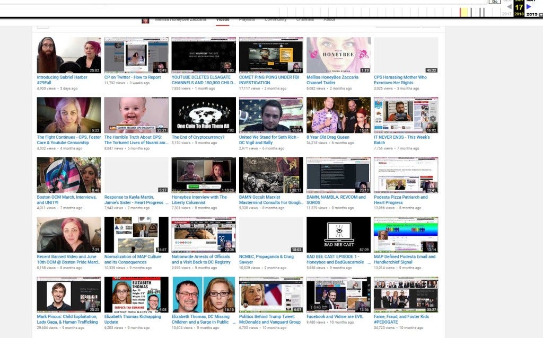The height and width of the screenshot is (338, 543).
Task: Open the Podesta Pizza Patriarch and Heart Progress thumbnail
Action: [x=406, y=175]
